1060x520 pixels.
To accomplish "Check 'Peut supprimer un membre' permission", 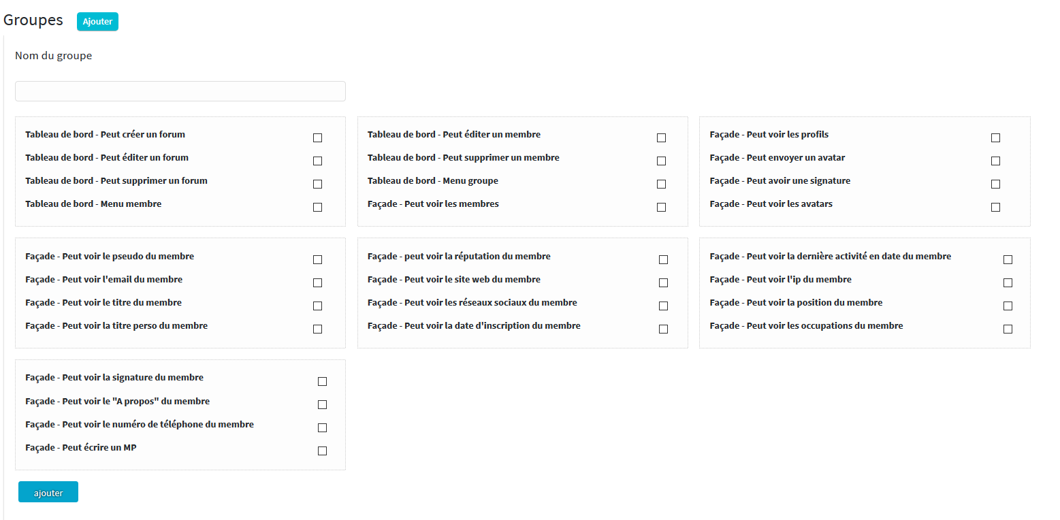I will pos(661,161).
